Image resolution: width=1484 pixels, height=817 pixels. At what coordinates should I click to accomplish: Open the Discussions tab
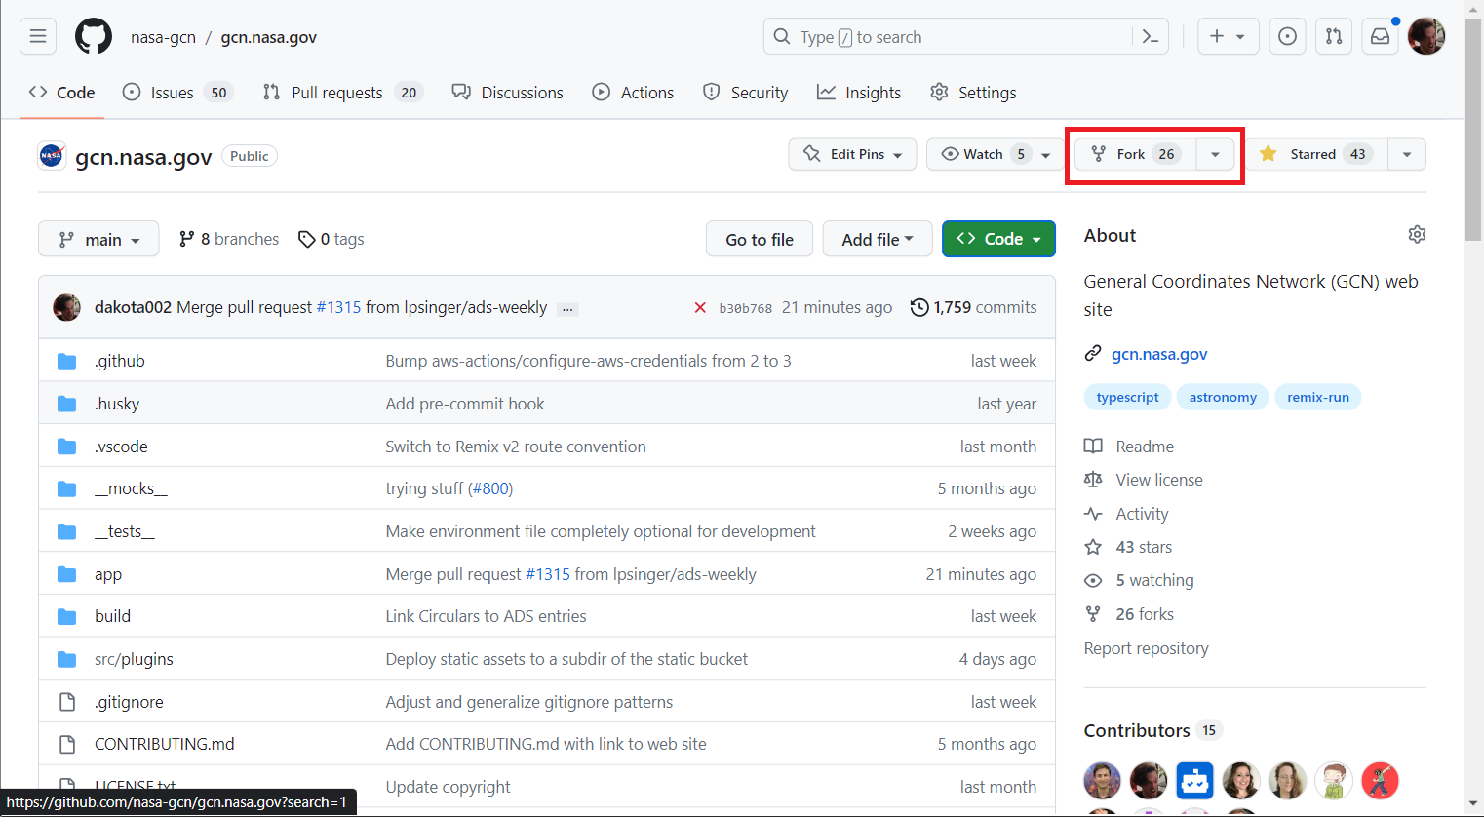tap(507, 93)
